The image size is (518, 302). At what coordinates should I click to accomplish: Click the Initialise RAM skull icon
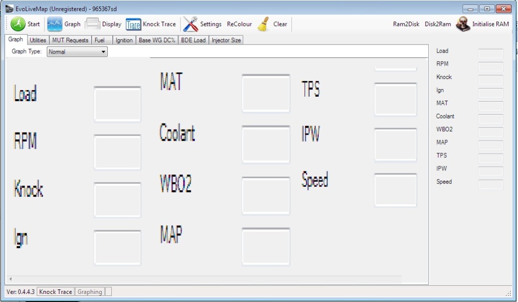(x=463, y=24)
